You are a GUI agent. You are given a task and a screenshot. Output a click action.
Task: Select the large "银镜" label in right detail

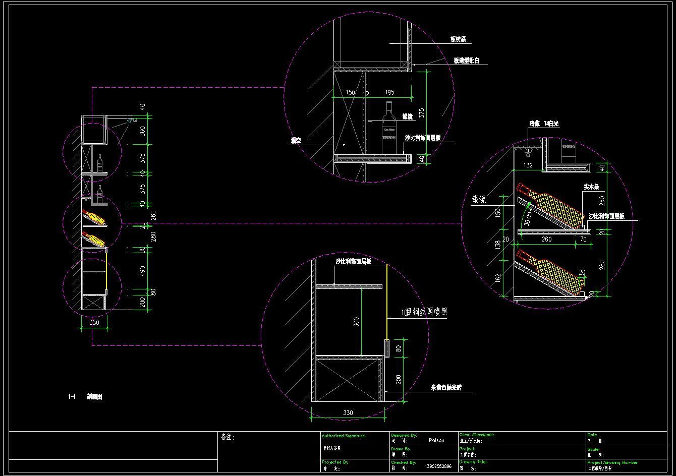[479, 200]
